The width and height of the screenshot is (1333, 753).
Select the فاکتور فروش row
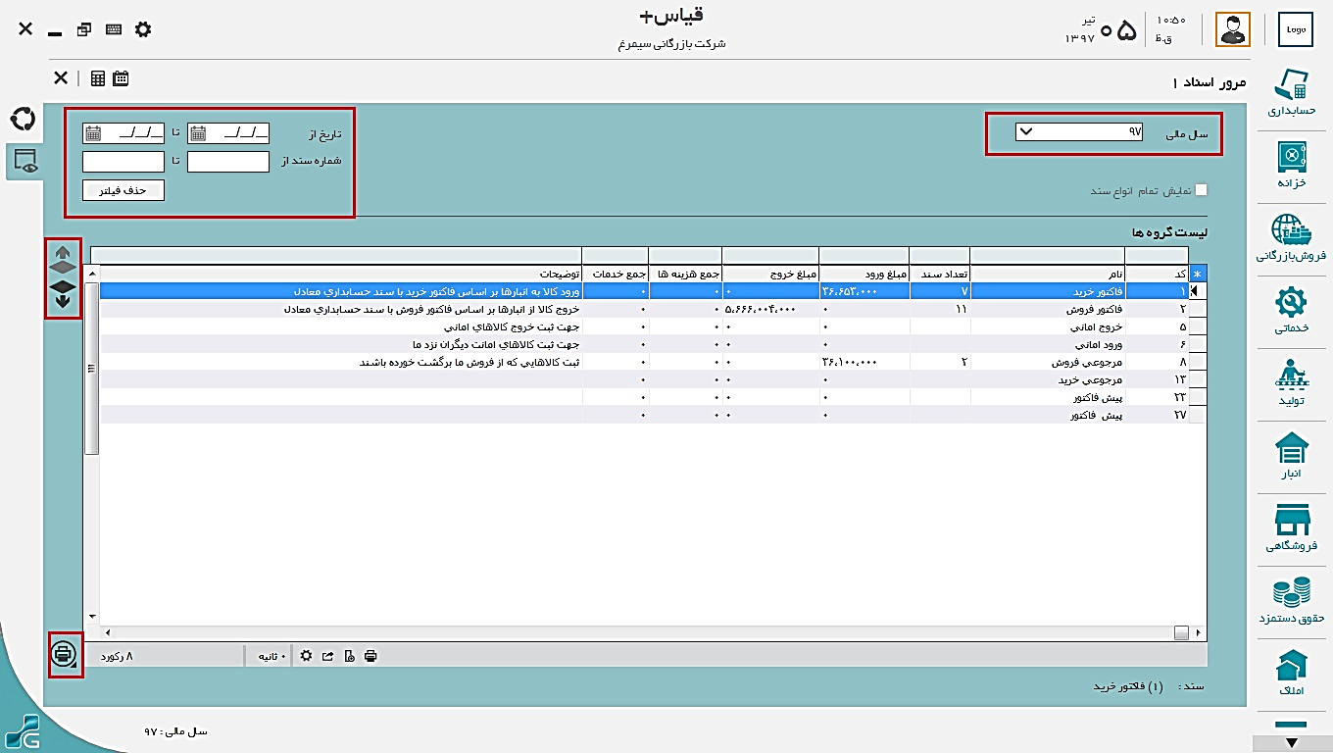coord(645,309)
